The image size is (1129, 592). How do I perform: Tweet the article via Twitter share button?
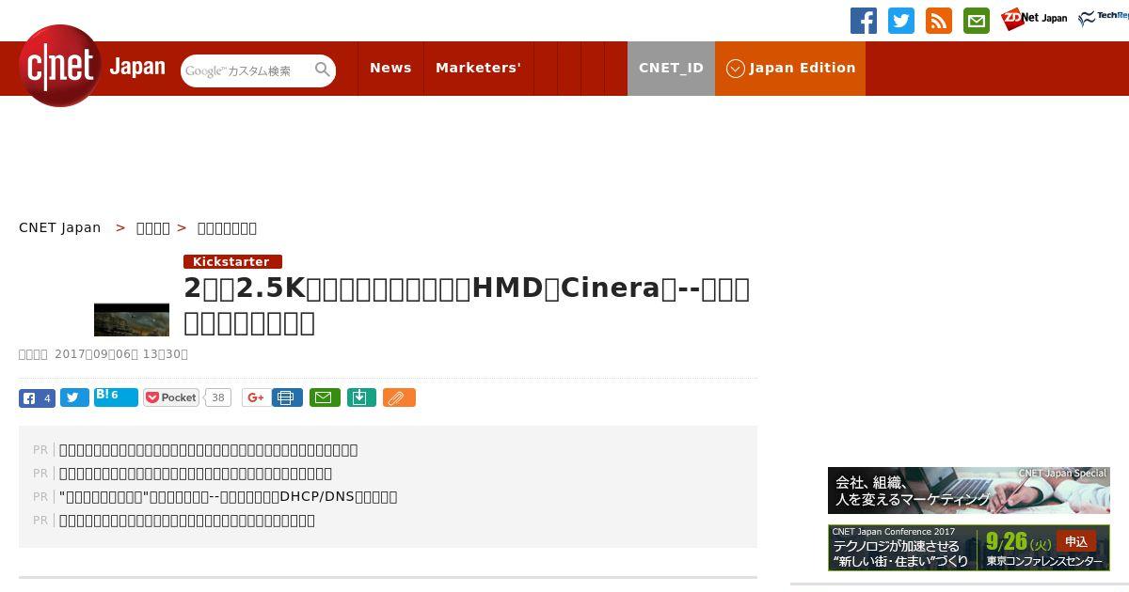tap(74, 397)
